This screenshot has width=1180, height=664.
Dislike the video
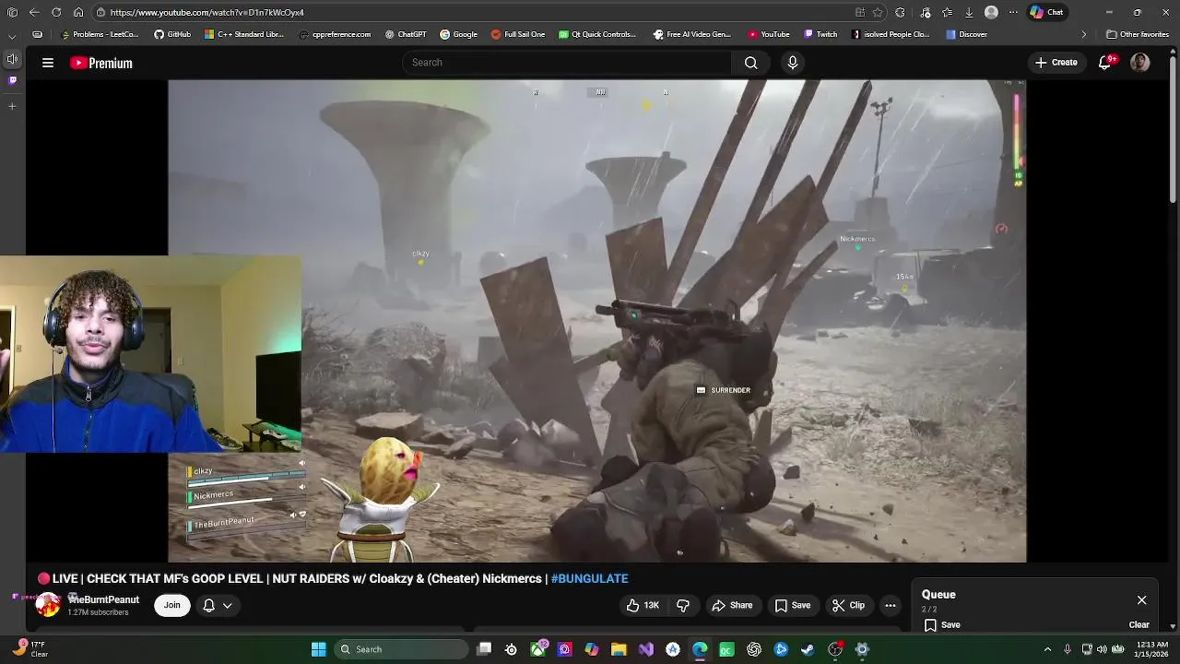(683, 605)
